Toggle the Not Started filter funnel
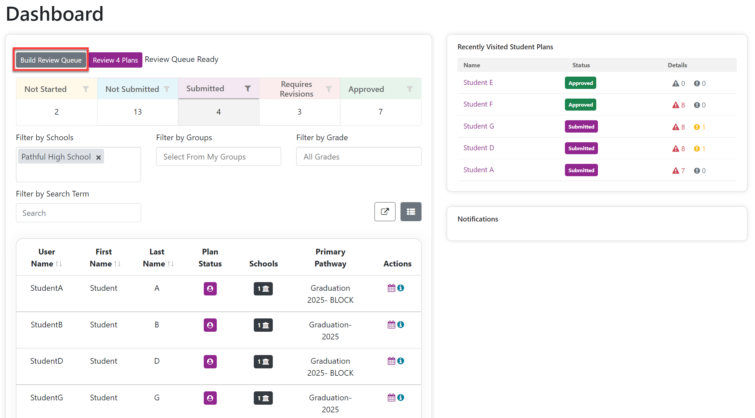Screen dimensions: 755x418 tap(86, 89)
